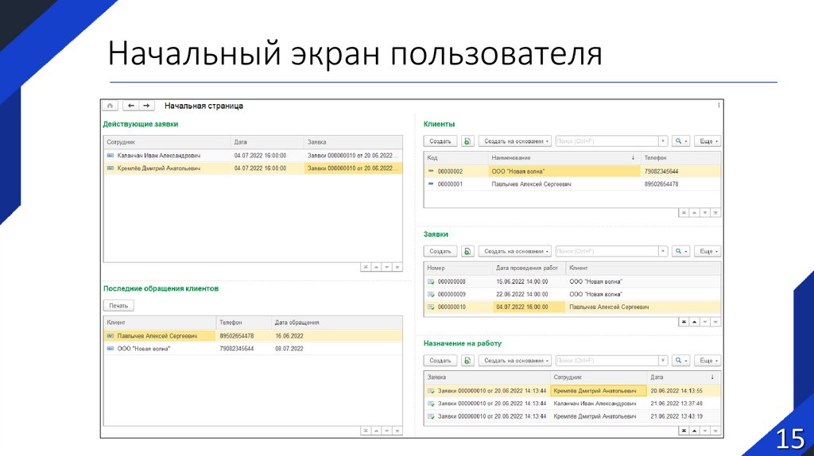Expand 'Создать на основании' in Клиенты panel
This screenshot has width=814, height=456.
tap(515, 141)
